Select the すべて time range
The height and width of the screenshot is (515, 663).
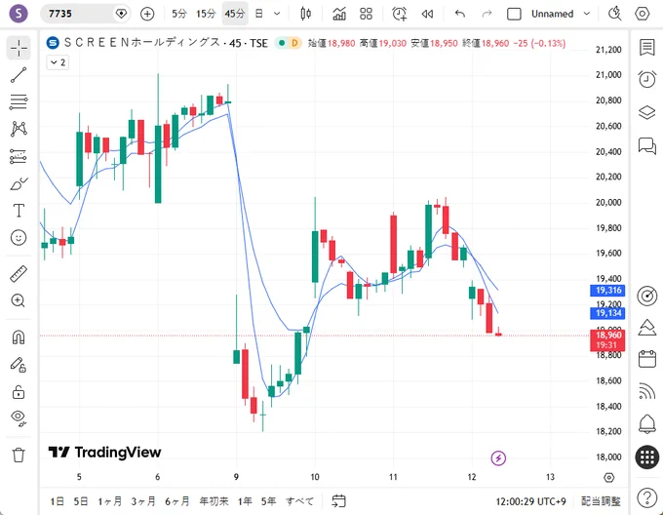(x=299, y=501)
